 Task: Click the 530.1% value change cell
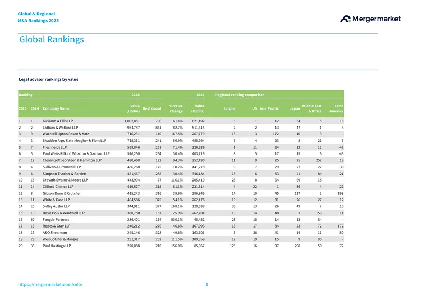pos(177,220)
